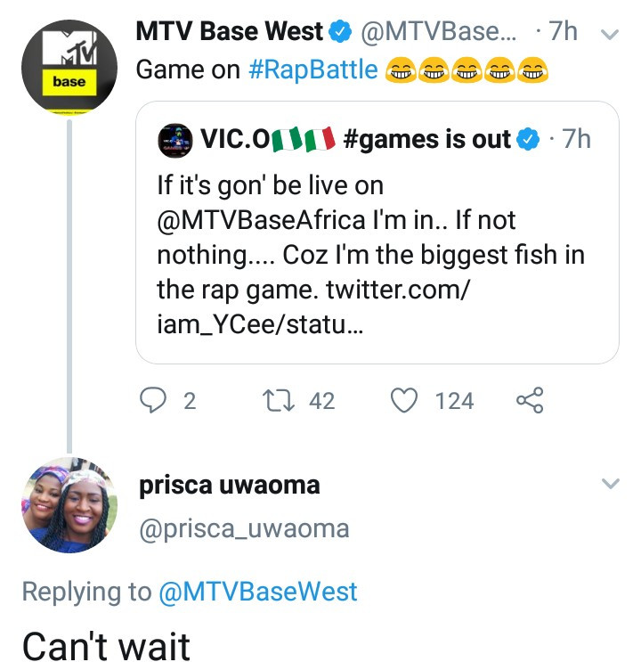Click MTV Base West's verified badge
Screen dimensions: 641x662
click(x=341, y=33)
